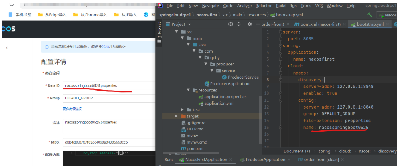This screenshot has height=166, width=402.
Task: Close the order-from editor tab
Action: 288,24
